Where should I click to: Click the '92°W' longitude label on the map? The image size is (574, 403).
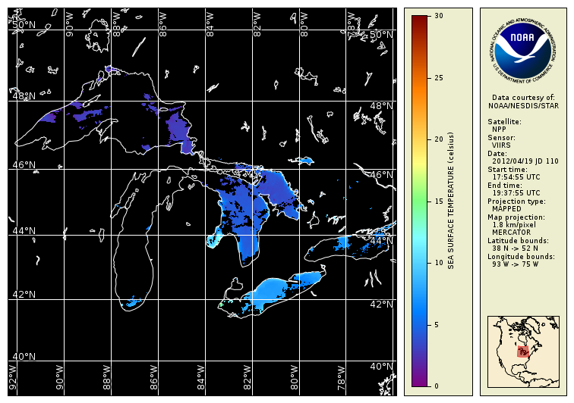click(12, 378)
